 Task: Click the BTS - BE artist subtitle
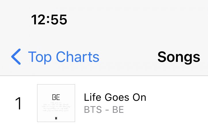[104, 110]
